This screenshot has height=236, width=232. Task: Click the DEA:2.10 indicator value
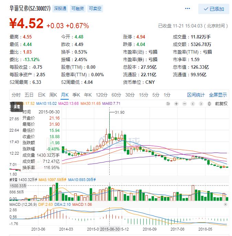coord(63,204)
